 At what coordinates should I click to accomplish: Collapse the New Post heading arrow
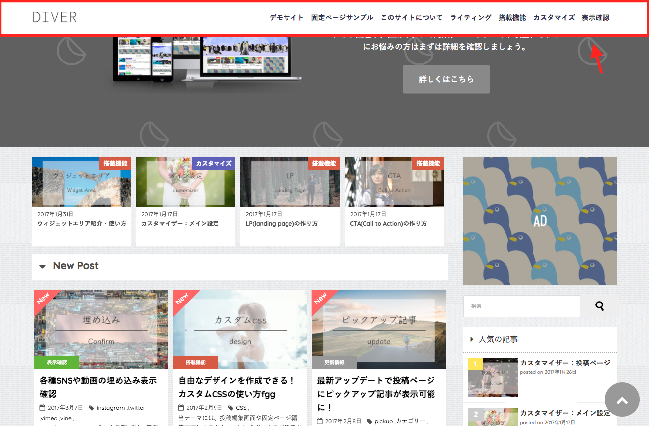[x=42, y=266]
